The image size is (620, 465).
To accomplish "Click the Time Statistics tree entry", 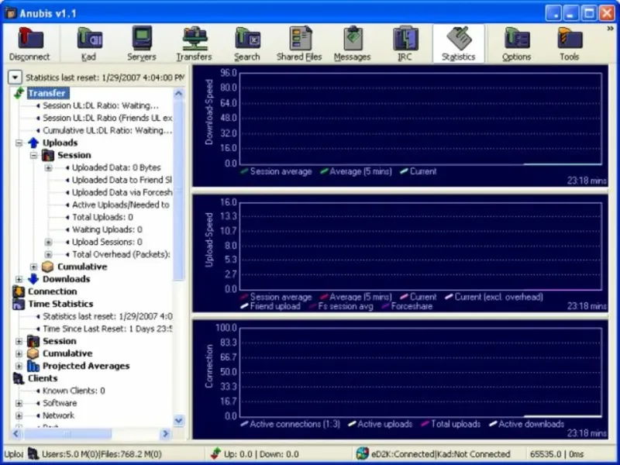I will point(60,304).
